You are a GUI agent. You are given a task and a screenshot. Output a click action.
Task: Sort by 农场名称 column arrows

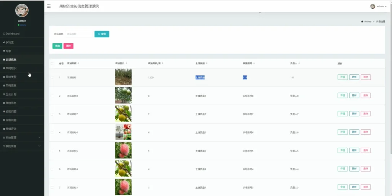coord(79,63)
